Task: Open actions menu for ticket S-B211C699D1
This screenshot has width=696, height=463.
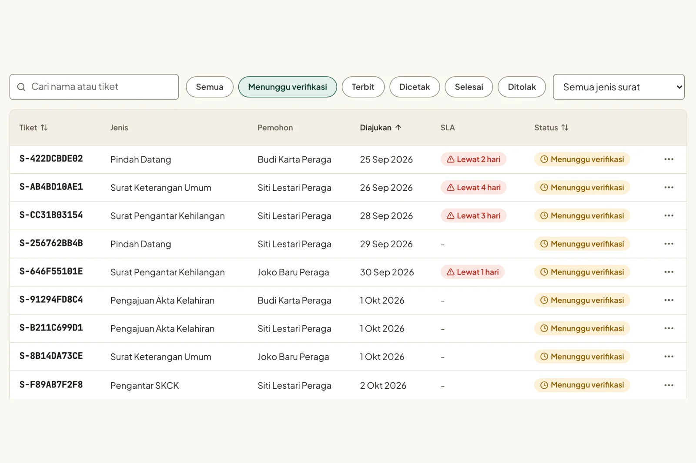Action: (x=669, y=329)
